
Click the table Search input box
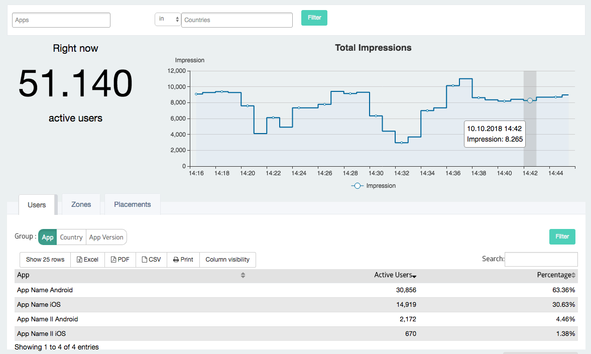[x=541, y=259]
